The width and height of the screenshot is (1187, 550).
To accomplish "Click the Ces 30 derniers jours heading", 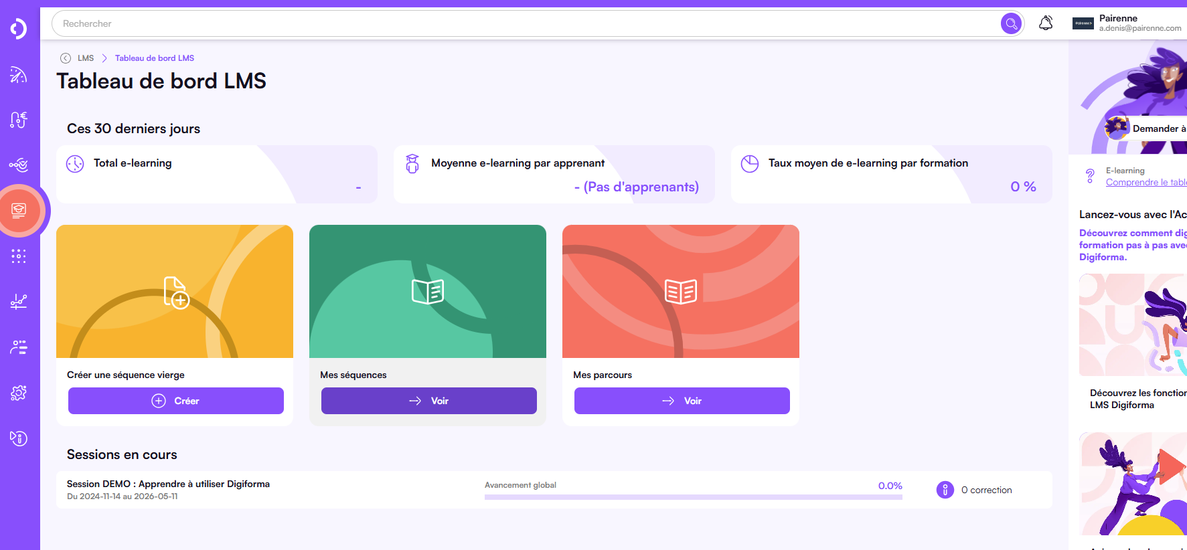I will (133, 128).
